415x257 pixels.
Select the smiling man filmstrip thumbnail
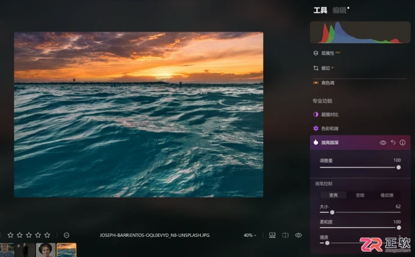pyautogui.click(x=7, y=250)
